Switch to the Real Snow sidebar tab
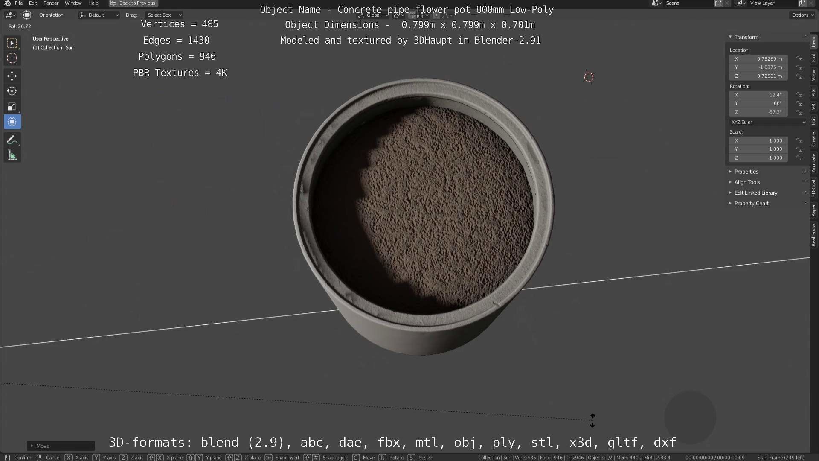Viewport: 819px width, 461px height. pyautogui.click(x=814, y=235)
